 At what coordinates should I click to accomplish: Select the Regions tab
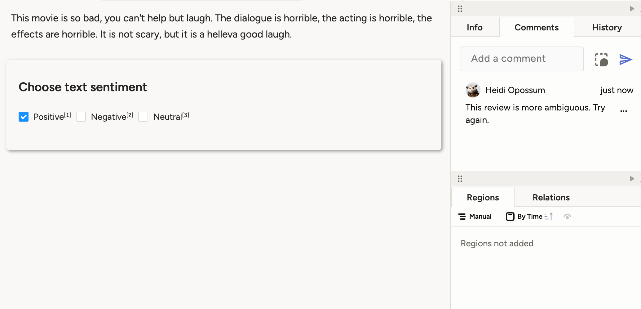coord(482,197)
